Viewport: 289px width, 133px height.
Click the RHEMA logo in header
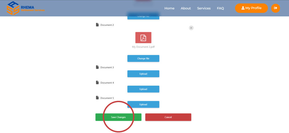pos(25,8)
